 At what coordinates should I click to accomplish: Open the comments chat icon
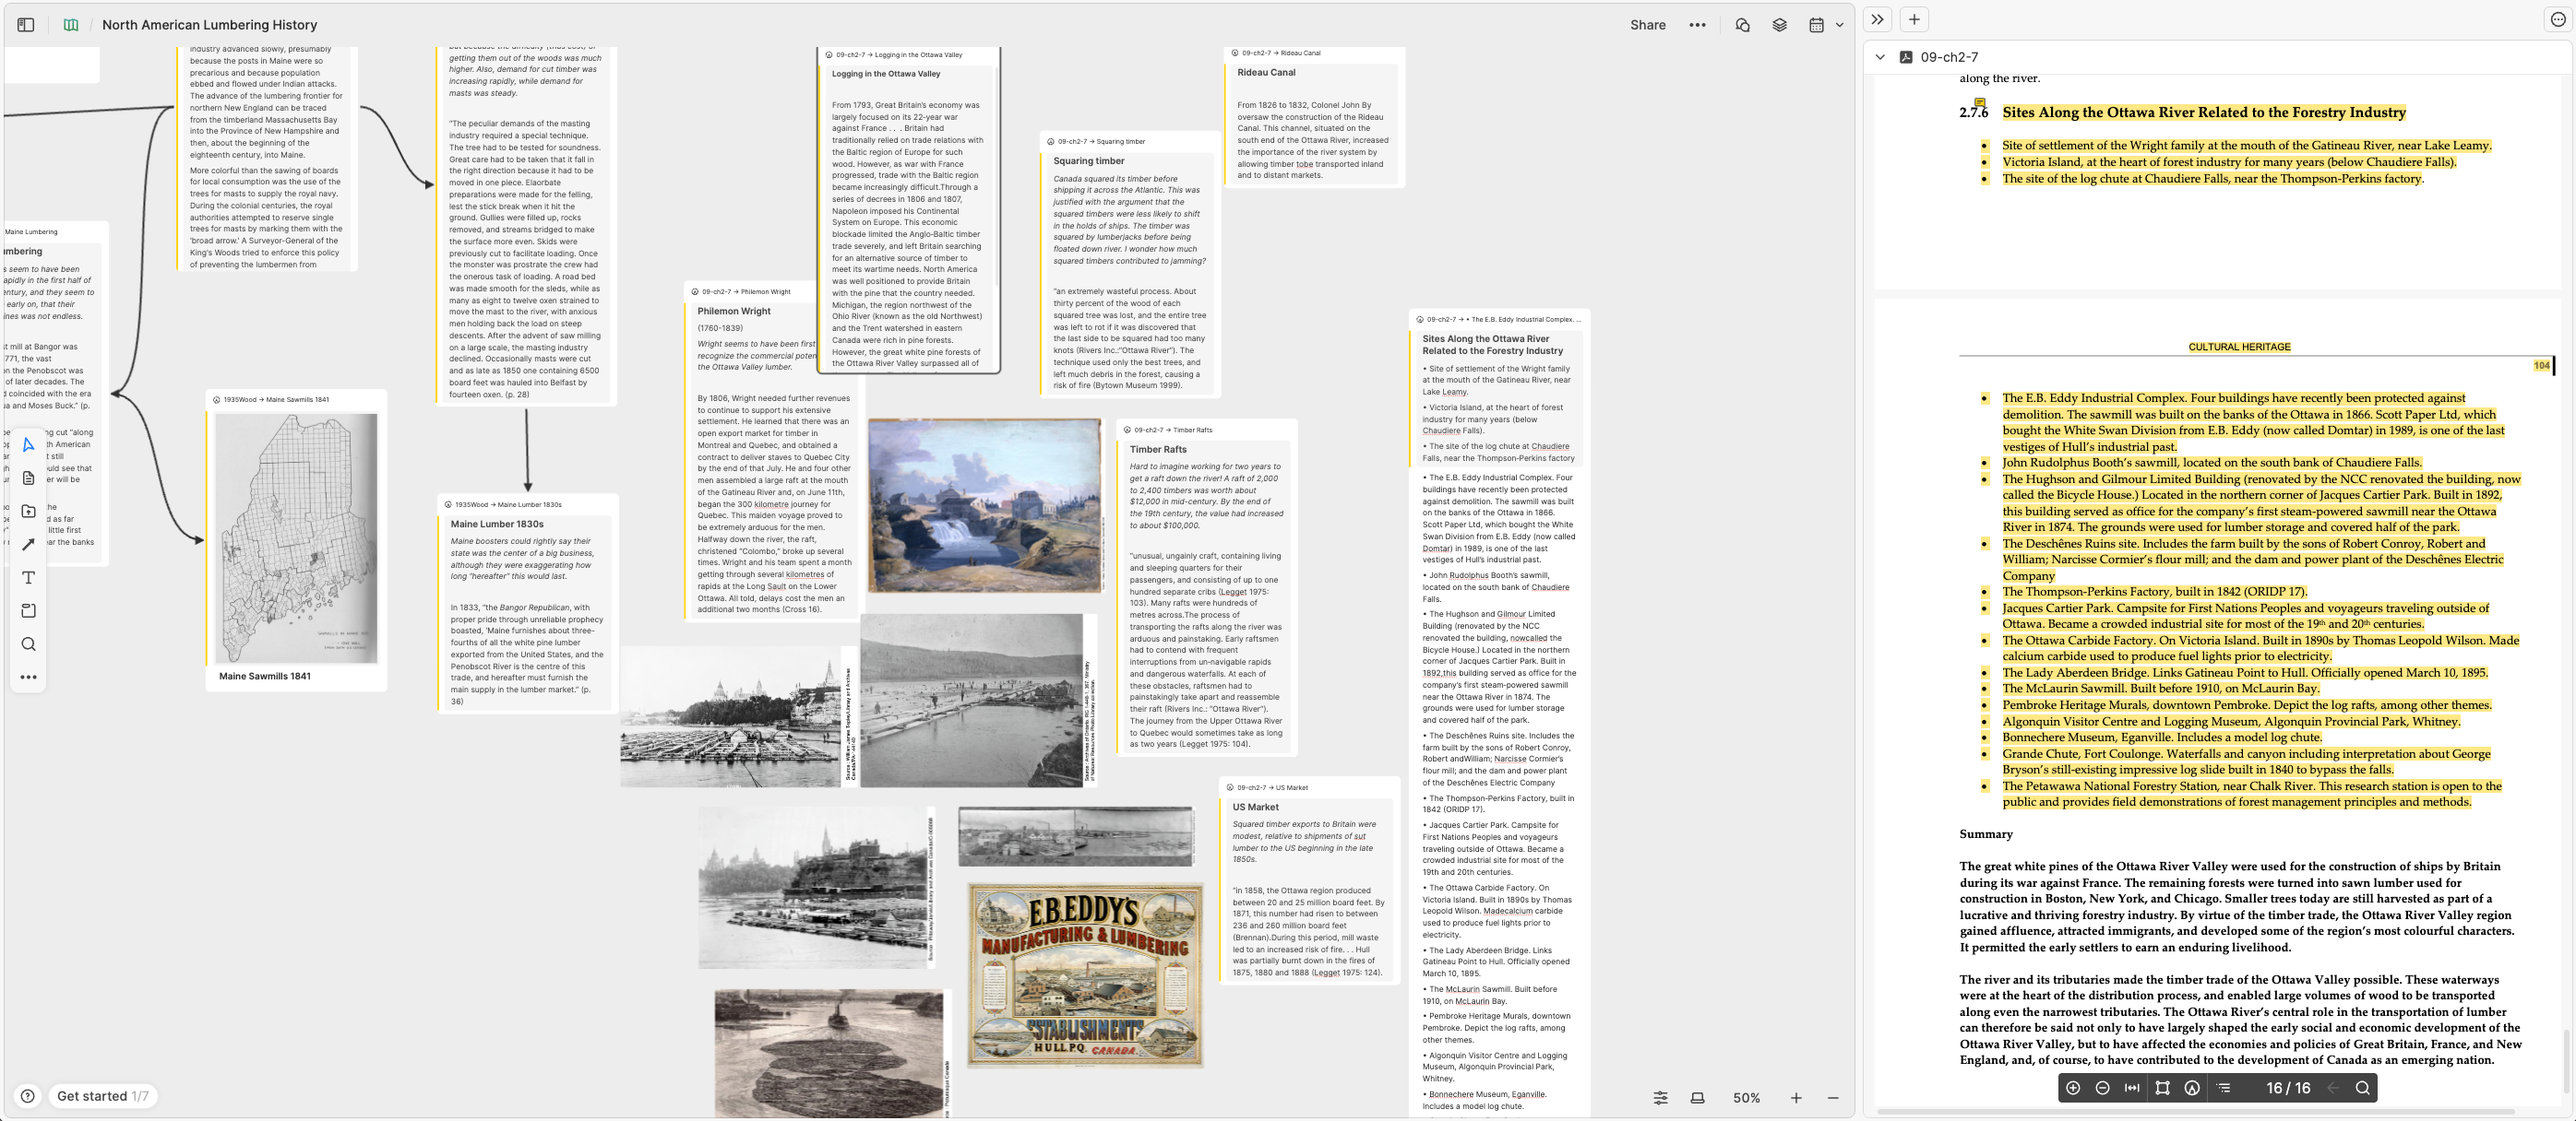point(1742,25)
